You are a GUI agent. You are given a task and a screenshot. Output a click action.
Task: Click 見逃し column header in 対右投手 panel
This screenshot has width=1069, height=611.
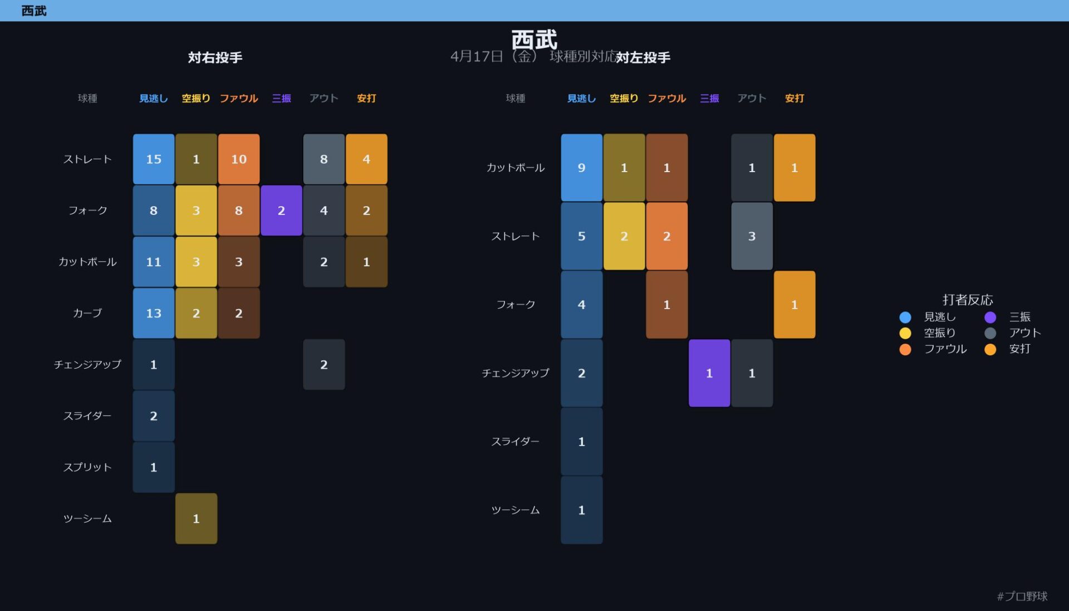coord(154,98)
